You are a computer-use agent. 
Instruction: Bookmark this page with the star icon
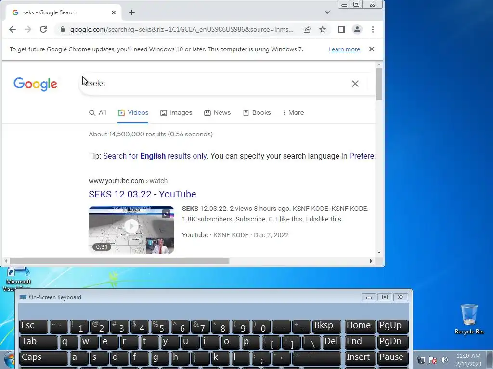point(323,29)
